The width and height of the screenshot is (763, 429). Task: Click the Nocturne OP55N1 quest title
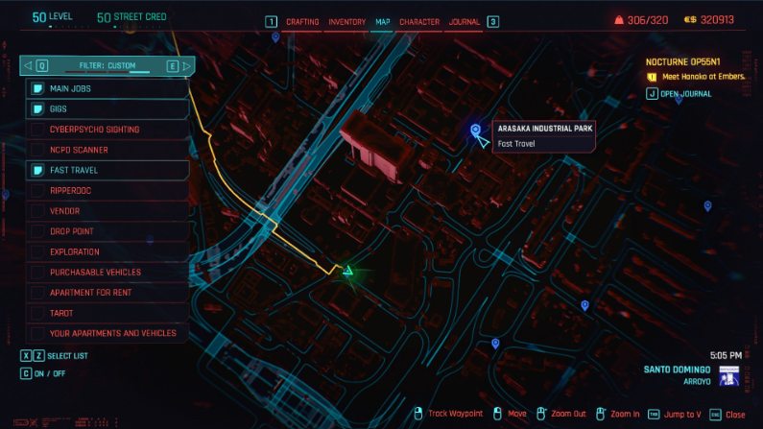point(682,61)
